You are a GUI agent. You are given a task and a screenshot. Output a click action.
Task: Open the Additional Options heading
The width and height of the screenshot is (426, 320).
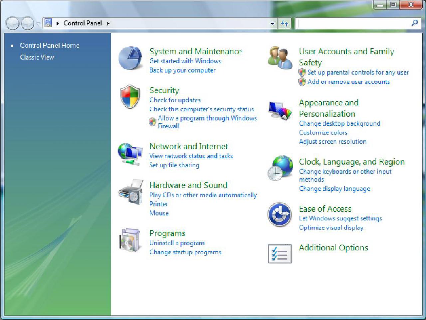click(x=333, y=248)
